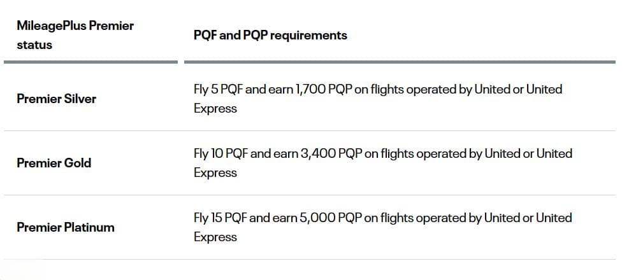The width and height of the screenshot is (629, 280).
Task: Click the Premier Silver row label
Action: pyautogui.click(x=57, y=99)
